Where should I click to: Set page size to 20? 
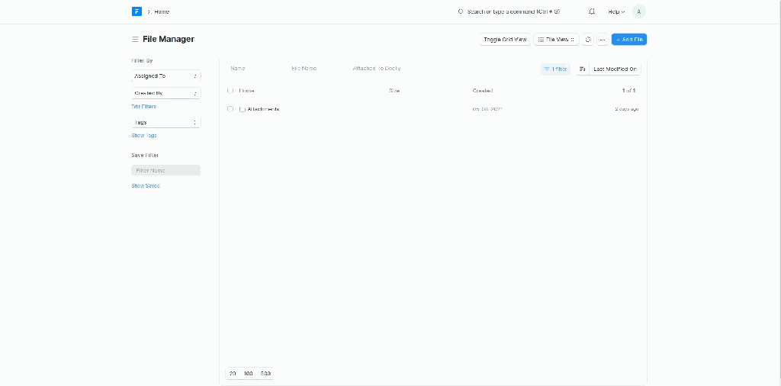click(233, 374)
